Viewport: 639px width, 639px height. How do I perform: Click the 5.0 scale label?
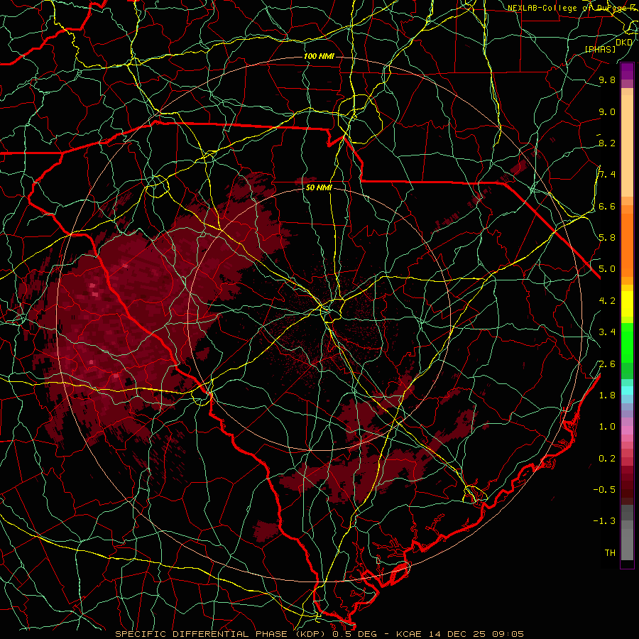(607, 269)
